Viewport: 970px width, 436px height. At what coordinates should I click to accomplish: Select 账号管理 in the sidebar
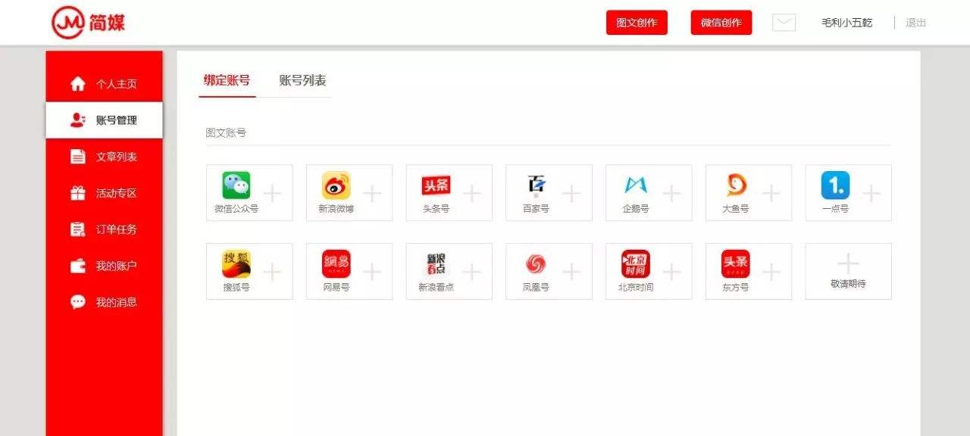click(104, 120)
